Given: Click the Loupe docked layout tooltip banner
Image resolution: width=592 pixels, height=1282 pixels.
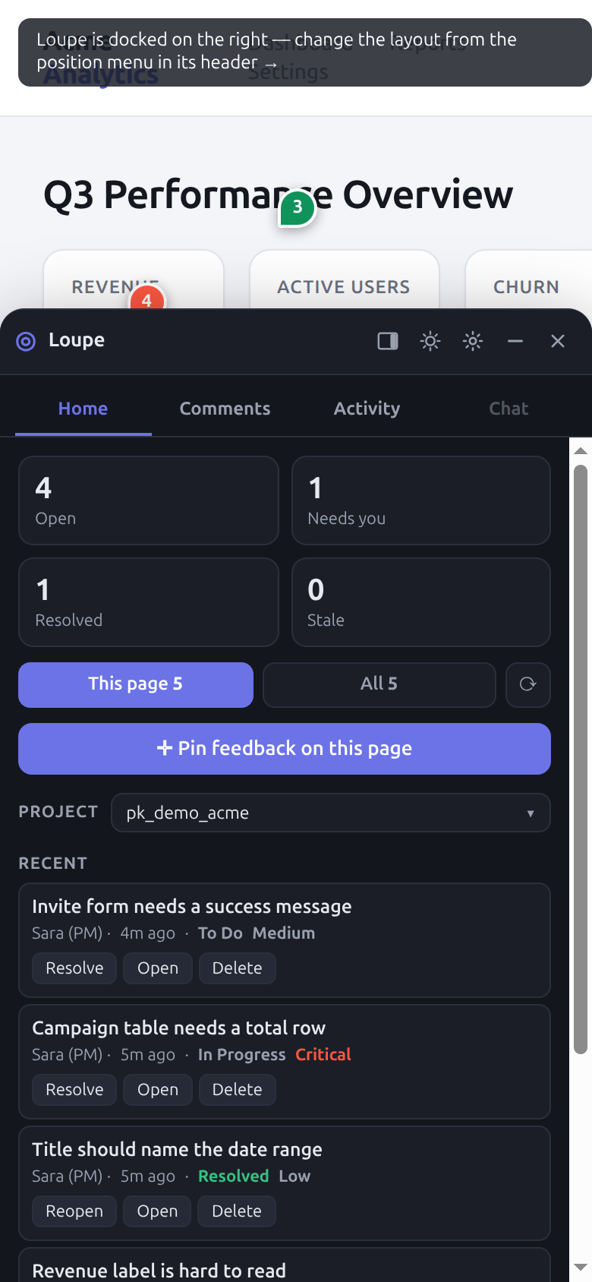Looking at the screenshot, I should coord(305,52).
